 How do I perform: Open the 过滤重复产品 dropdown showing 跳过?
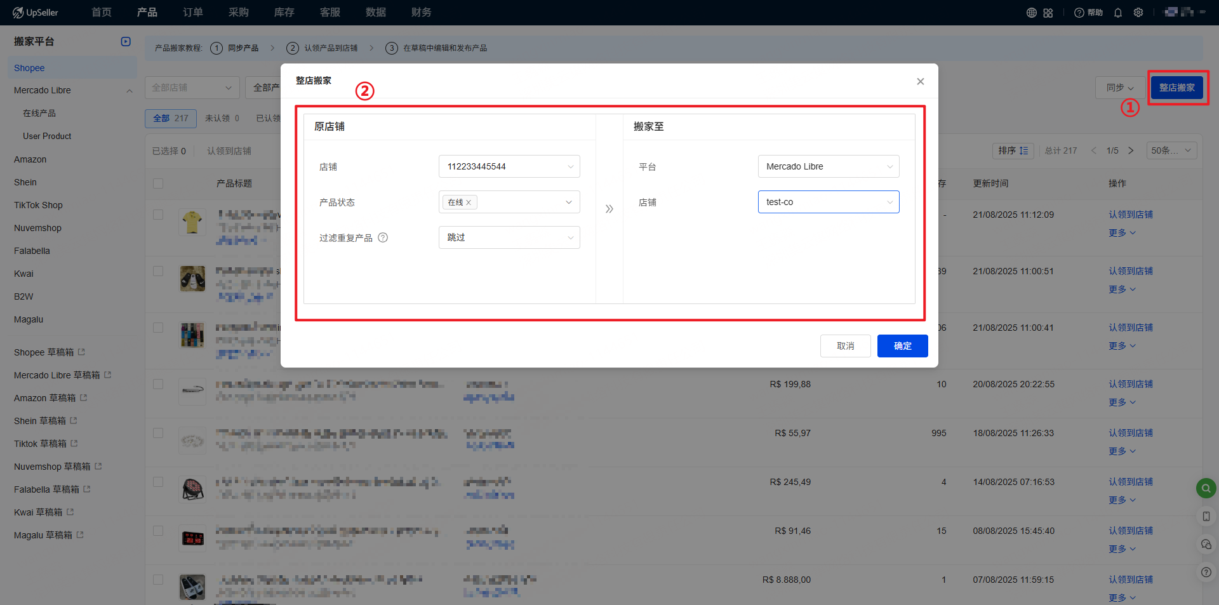(x=509, y=237)
